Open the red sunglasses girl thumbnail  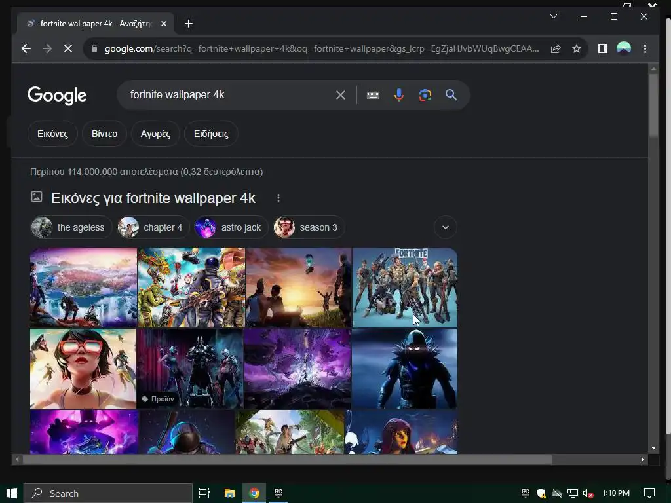83,369
